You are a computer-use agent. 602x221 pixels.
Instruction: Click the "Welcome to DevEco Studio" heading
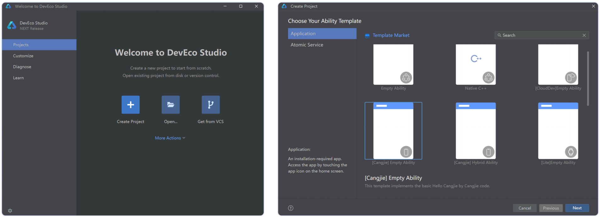pos(171,53)
